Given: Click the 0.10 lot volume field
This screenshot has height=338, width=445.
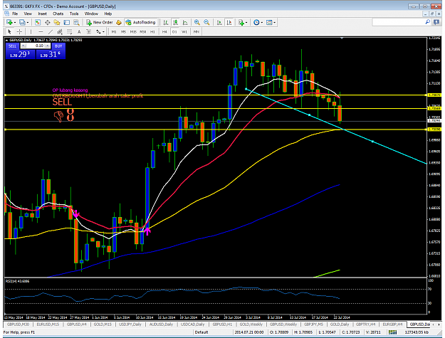Looking at the screenshot, I should tap(35, 46).
